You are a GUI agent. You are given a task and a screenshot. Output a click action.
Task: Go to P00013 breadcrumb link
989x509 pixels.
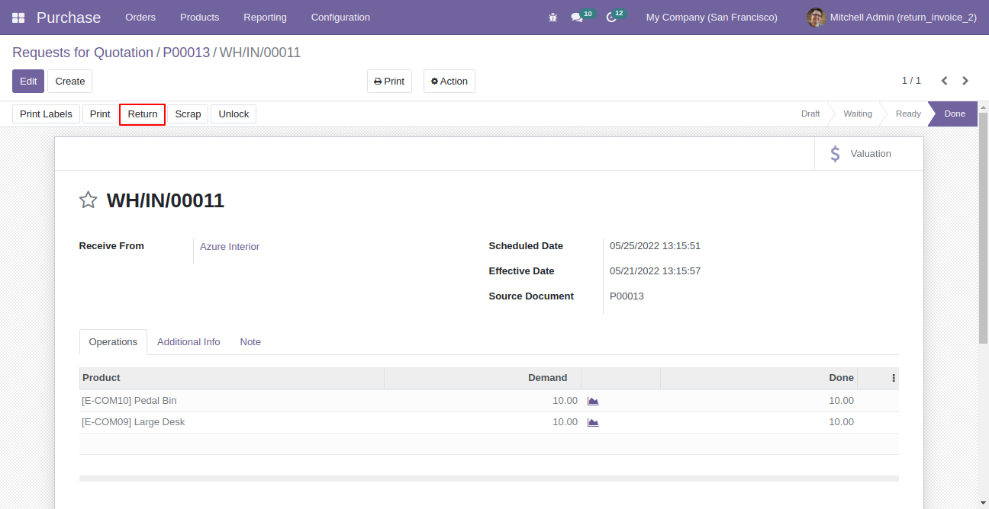click(x=186, y=53)
